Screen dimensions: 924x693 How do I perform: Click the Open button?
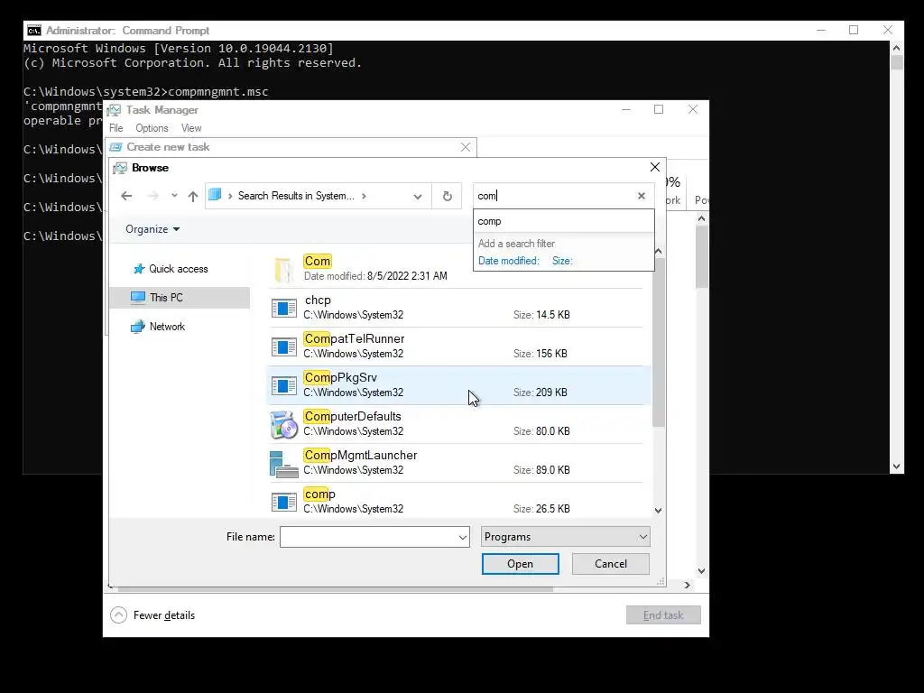tap(520, 564)
